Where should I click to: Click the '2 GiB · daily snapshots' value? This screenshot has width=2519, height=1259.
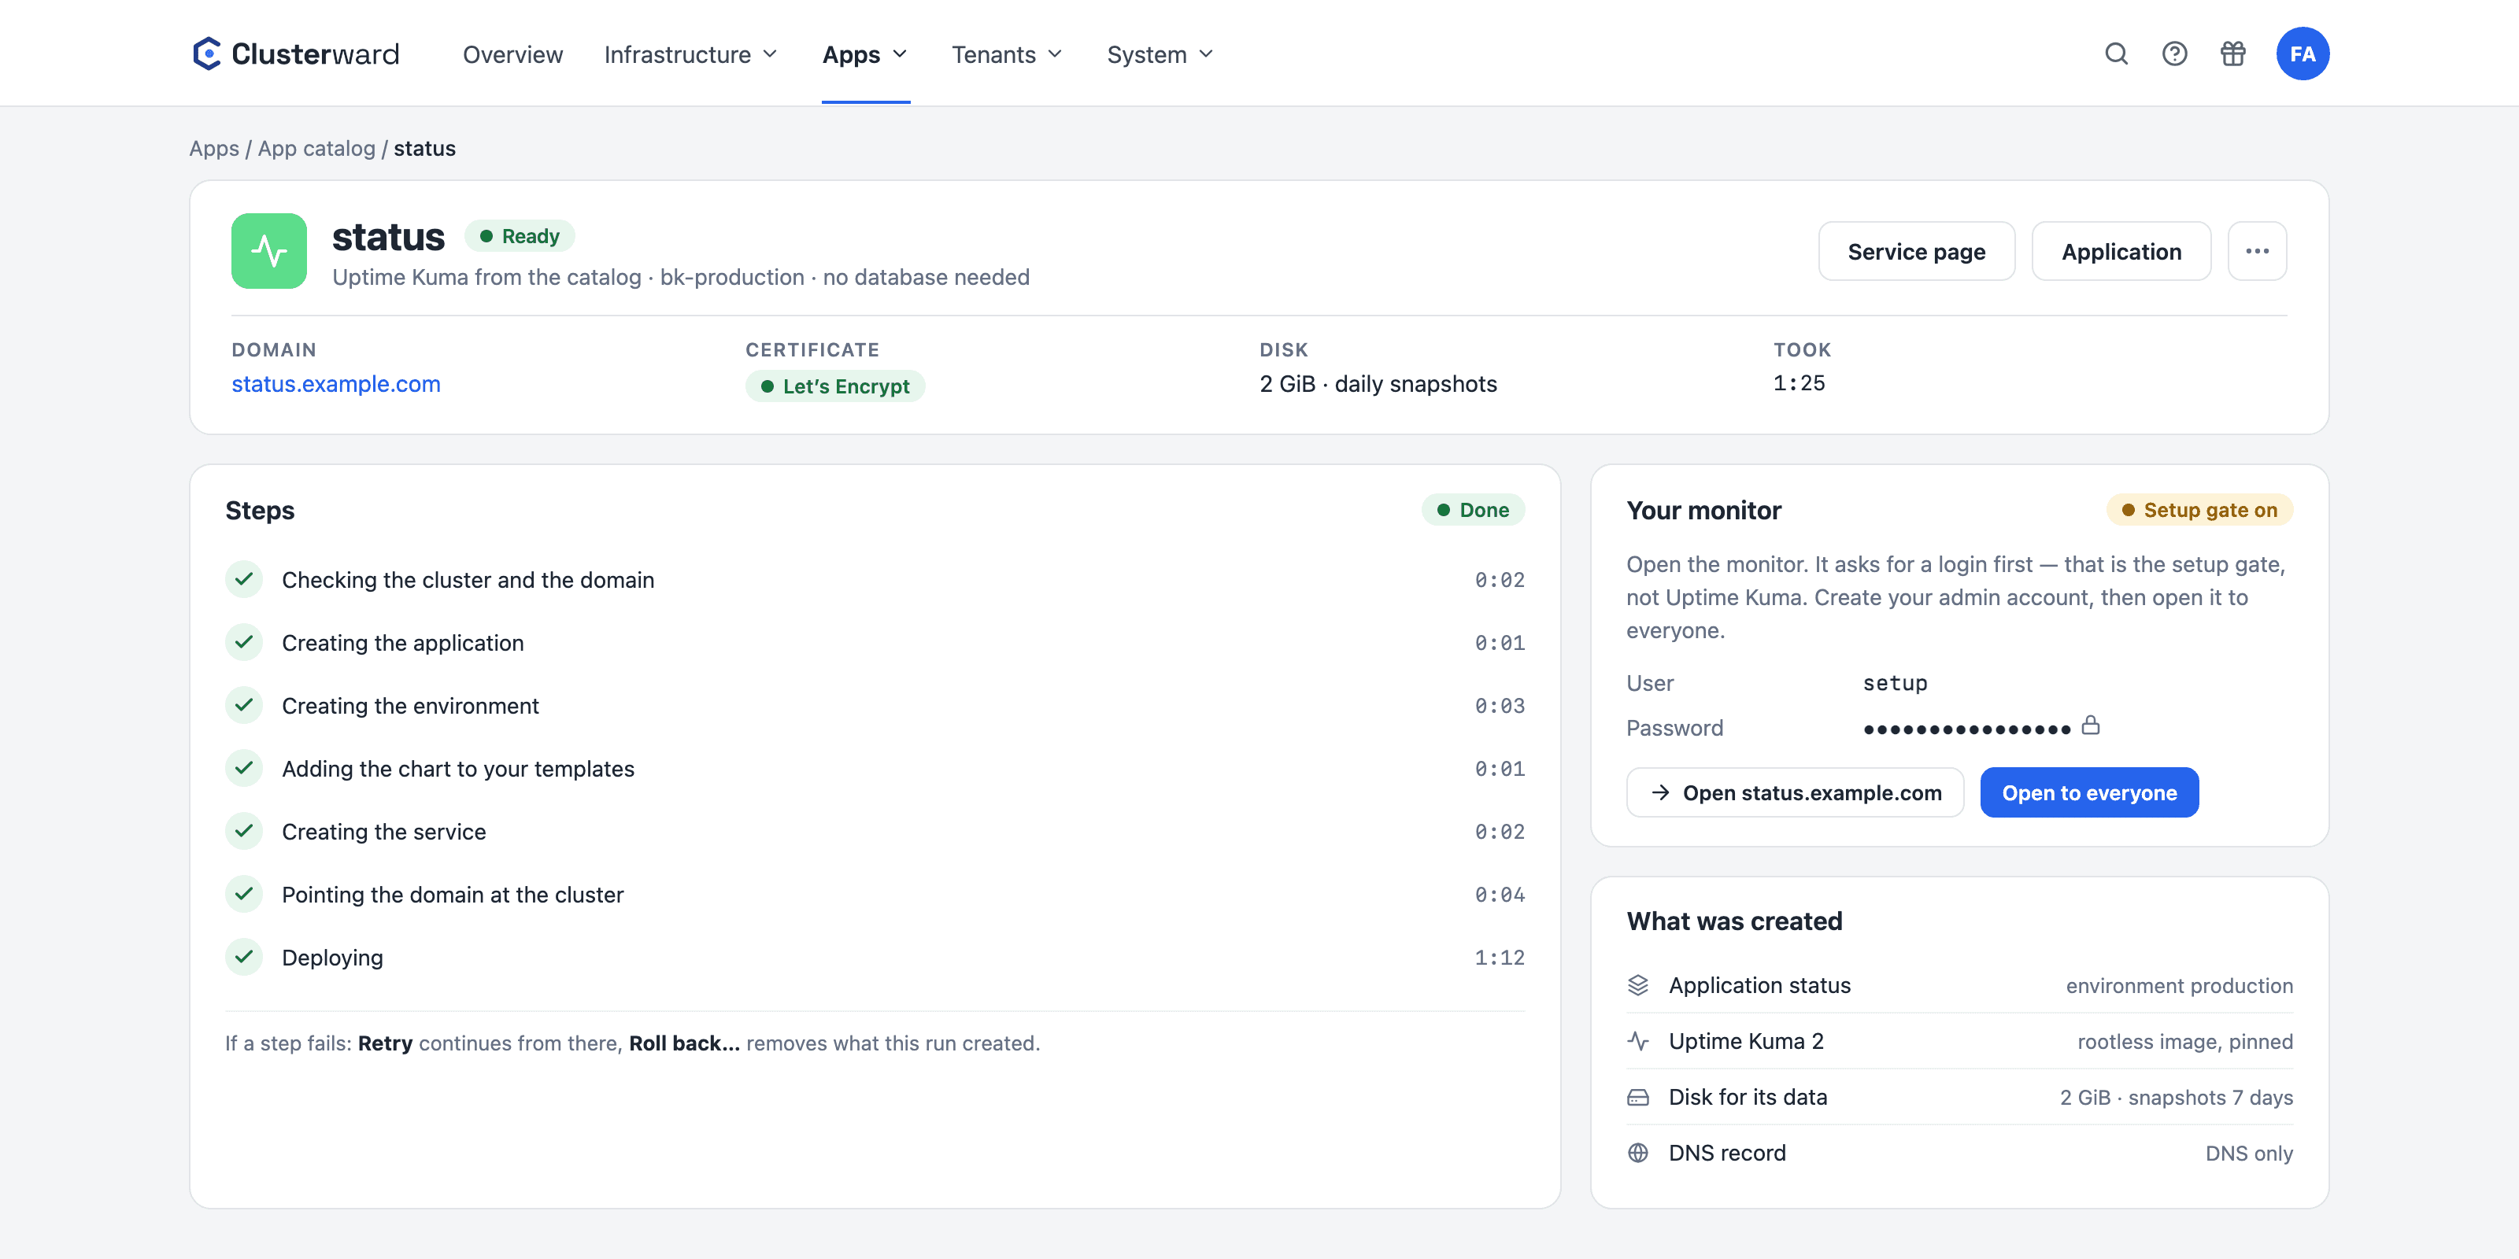coord(1378,384)
